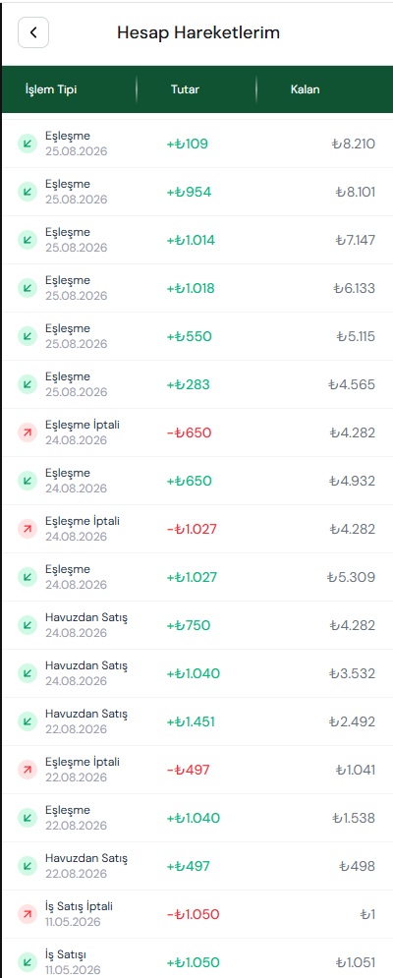This screenshot has width=393, height=978.
Task: Select the +₺550 Eşleşme row
Action: (x=197, y=336)
